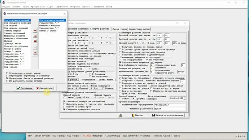
Task: Close the "Автоматическое создание имени раскладки" dialog
Action: pyautogui.click(x=65, y=14)
